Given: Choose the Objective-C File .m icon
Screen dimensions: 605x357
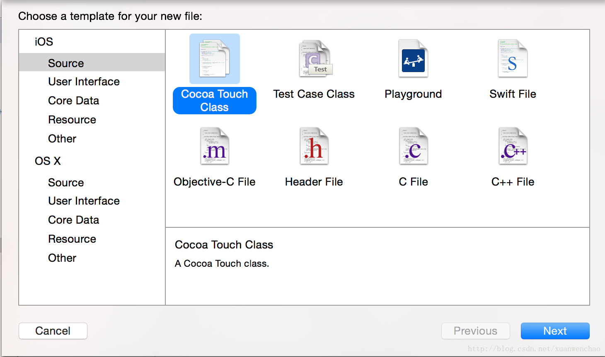Looking at the screenshot, I should click(215, 146).
